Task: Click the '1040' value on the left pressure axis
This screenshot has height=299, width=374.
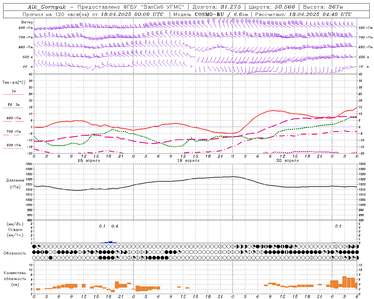Action: click(x=29, y=164)
